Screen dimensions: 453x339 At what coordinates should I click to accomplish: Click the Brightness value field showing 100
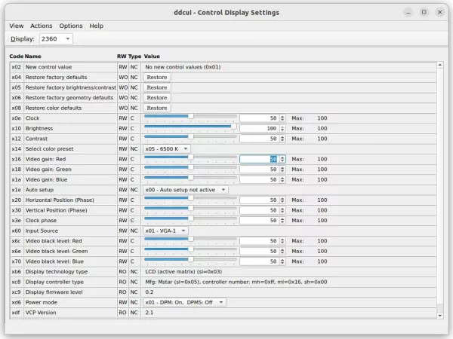tap(260, 129)
